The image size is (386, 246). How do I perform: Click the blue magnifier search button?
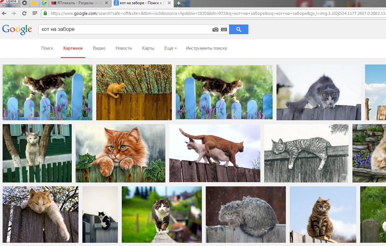coord(238,29)
